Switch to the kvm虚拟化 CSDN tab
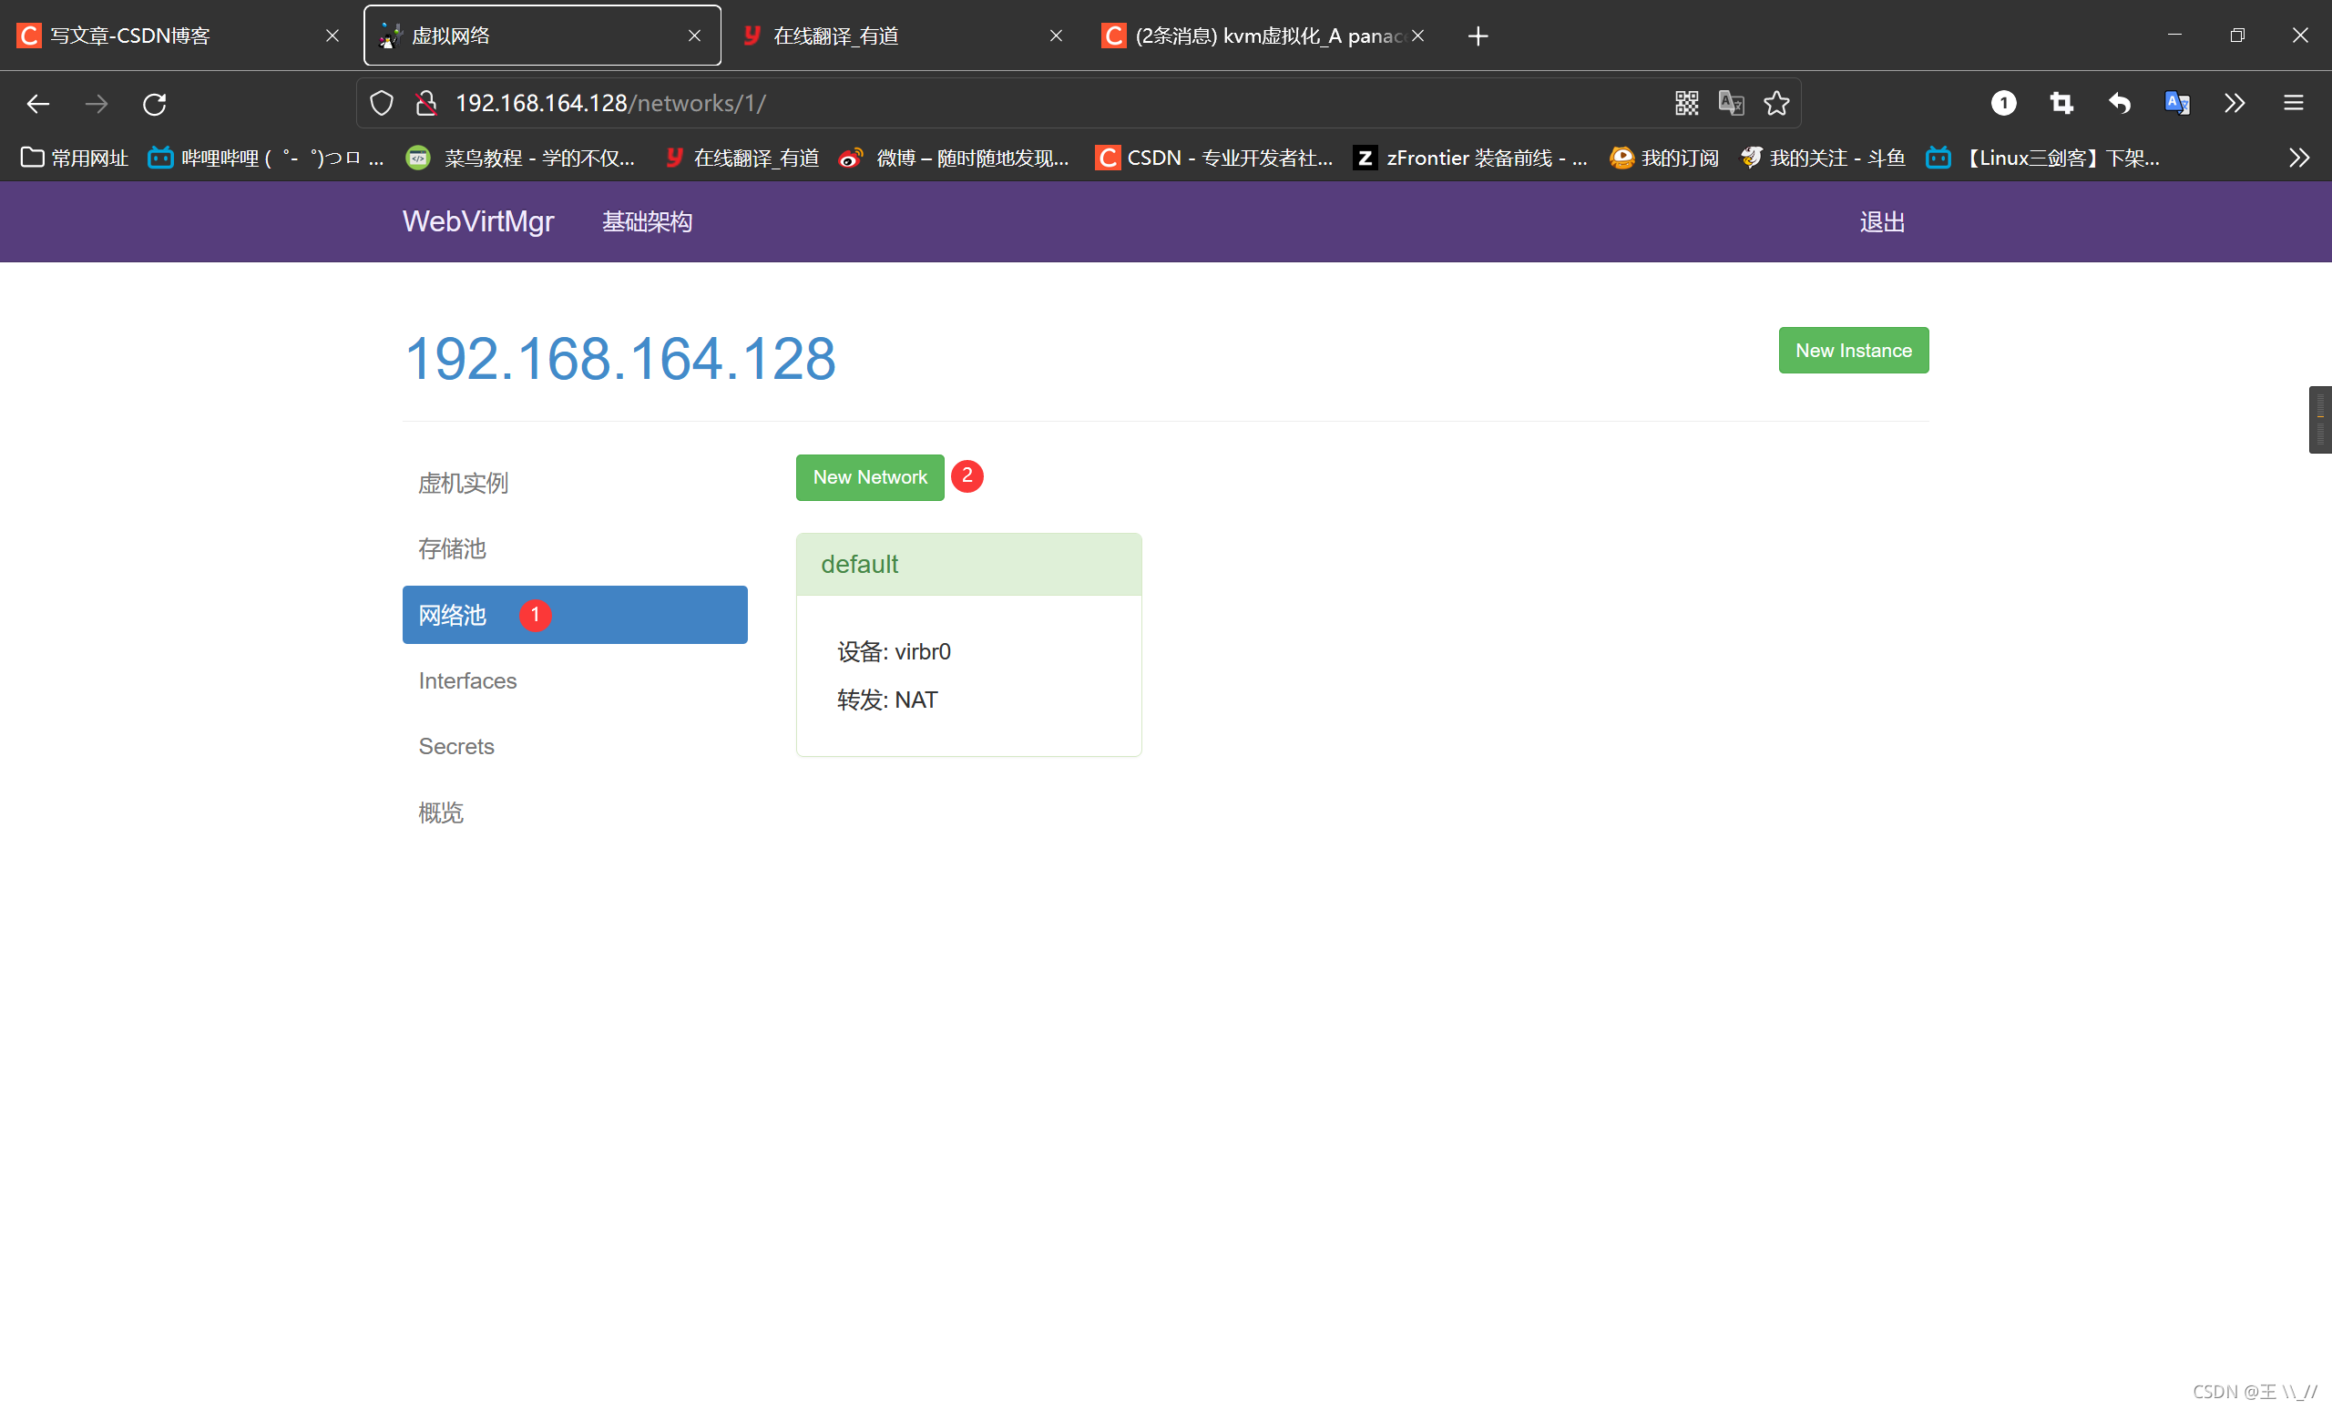2332x1410 pixels. [1266, 36]
